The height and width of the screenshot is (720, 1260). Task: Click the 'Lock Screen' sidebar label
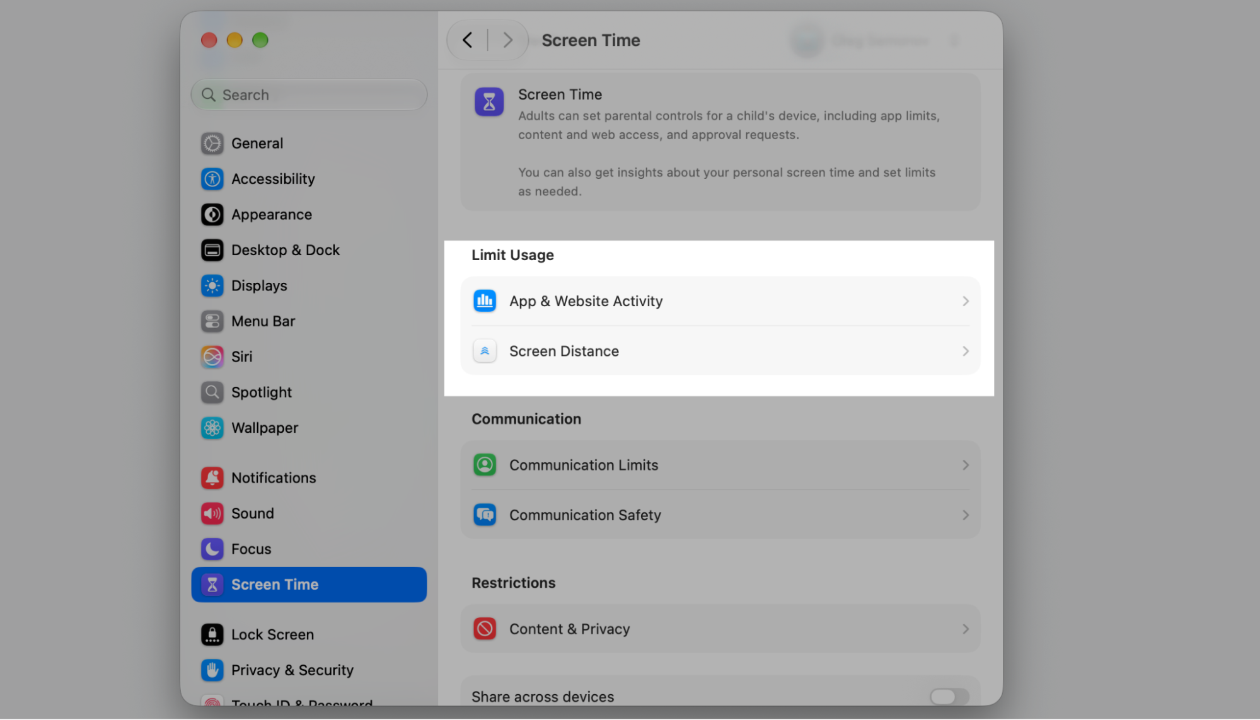(x=272, y=634)
